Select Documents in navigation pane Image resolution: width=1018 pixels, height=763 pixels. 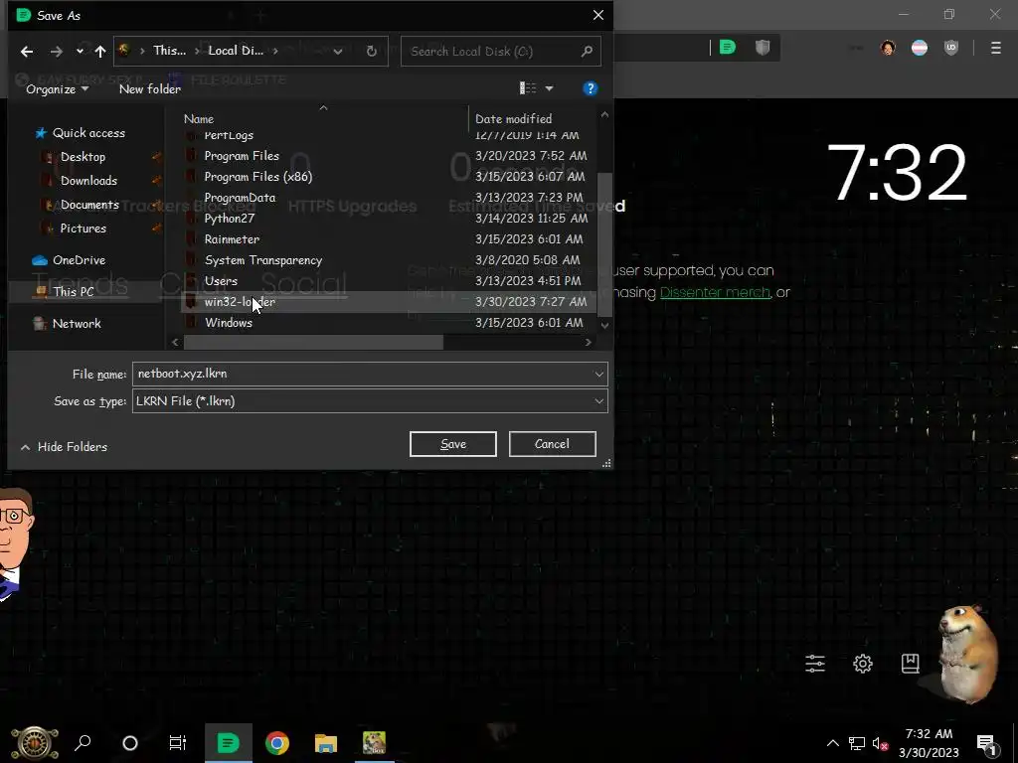click(x=89, y=205)
